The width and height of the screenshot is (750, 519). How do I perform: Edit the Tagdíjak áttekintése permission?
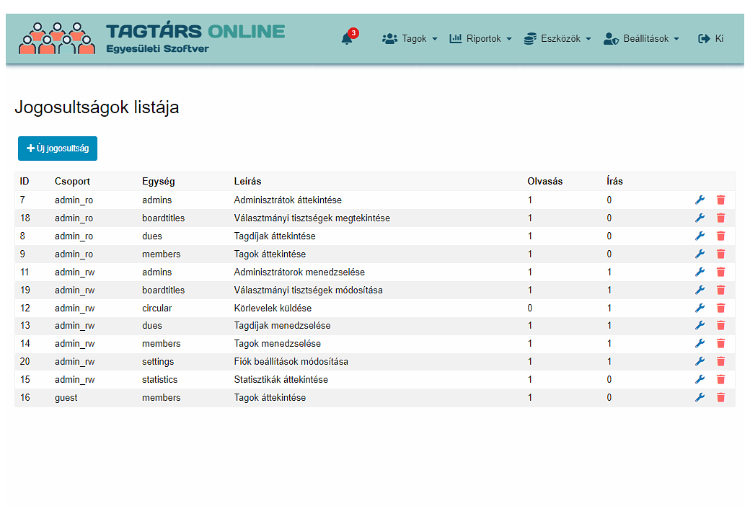point(700,236)
